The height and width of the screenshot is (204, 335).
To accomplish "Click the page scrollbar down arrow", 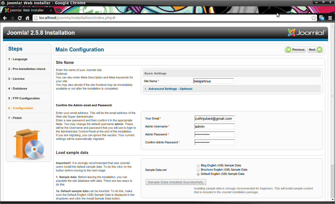I will (x=333, y=199).
